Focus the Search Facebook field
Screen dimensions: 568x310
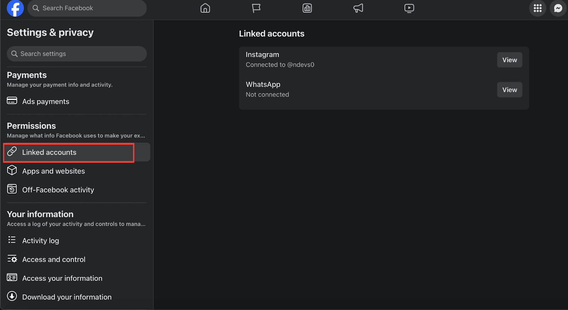pos(87,8)
